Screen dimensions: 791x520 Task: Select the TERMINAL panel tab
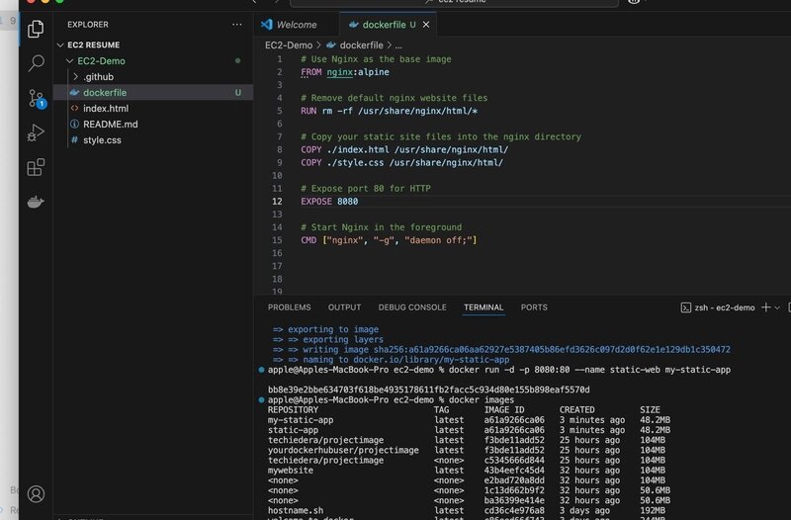coord(483,307)
